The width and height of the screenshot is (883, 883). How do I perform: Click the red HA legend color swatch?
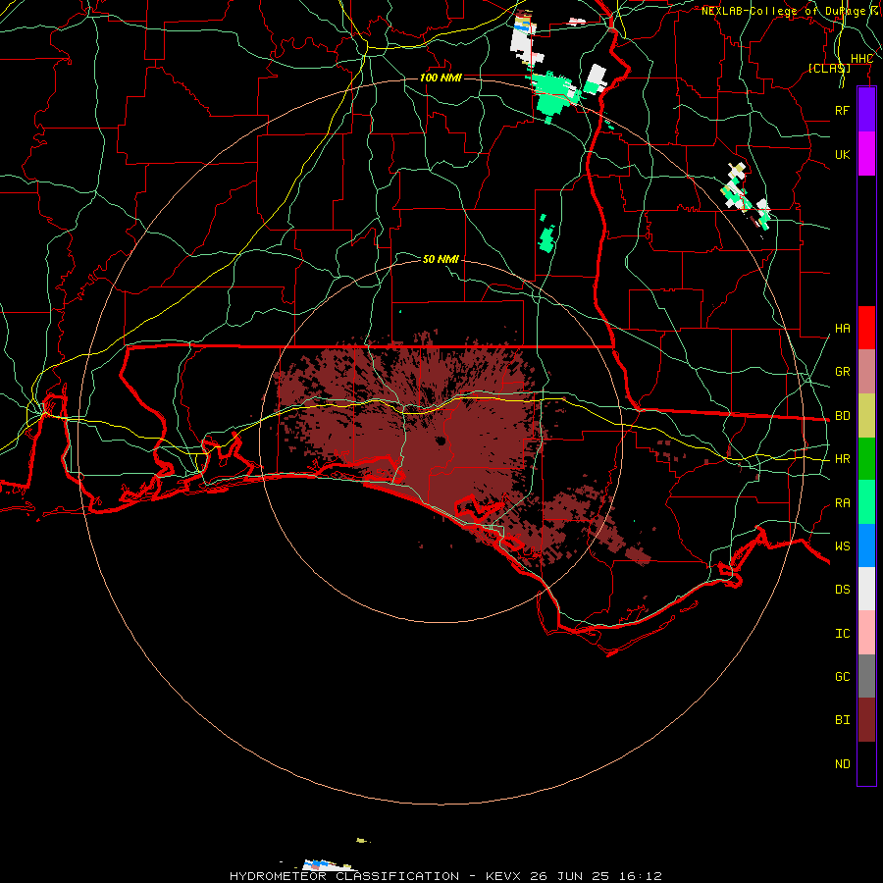(x=866, y=328)
